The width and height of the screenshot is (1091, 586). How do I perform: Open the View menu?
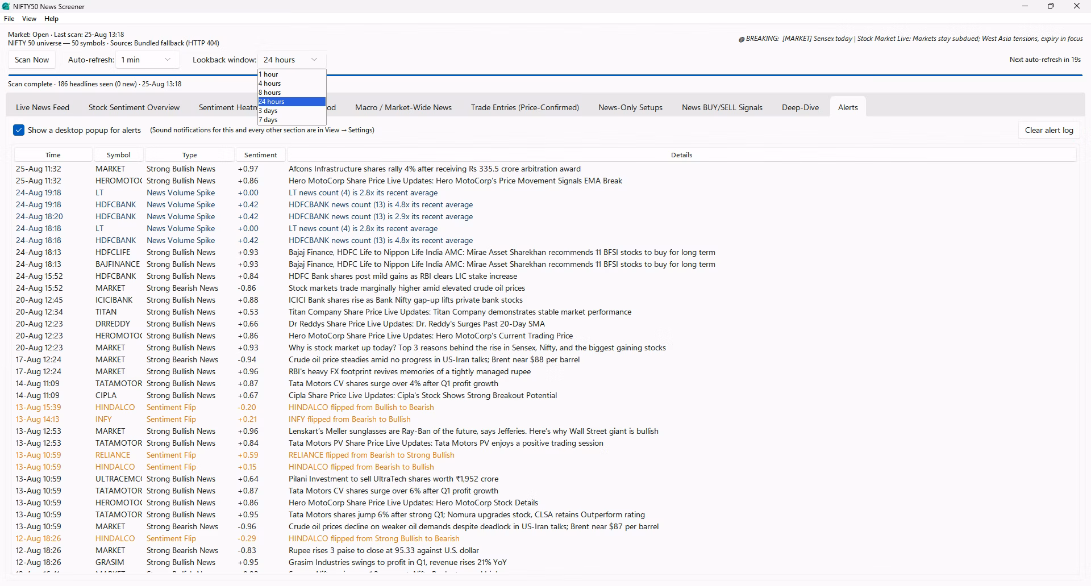(29, 19)
